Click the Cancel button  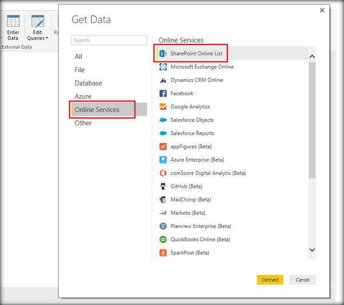tap(302, 279)
